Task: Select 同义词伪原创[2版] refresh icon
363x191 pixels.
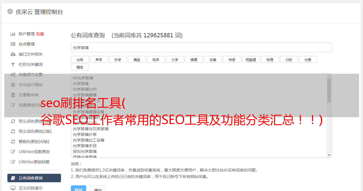Action: click(x=13, y=131)
